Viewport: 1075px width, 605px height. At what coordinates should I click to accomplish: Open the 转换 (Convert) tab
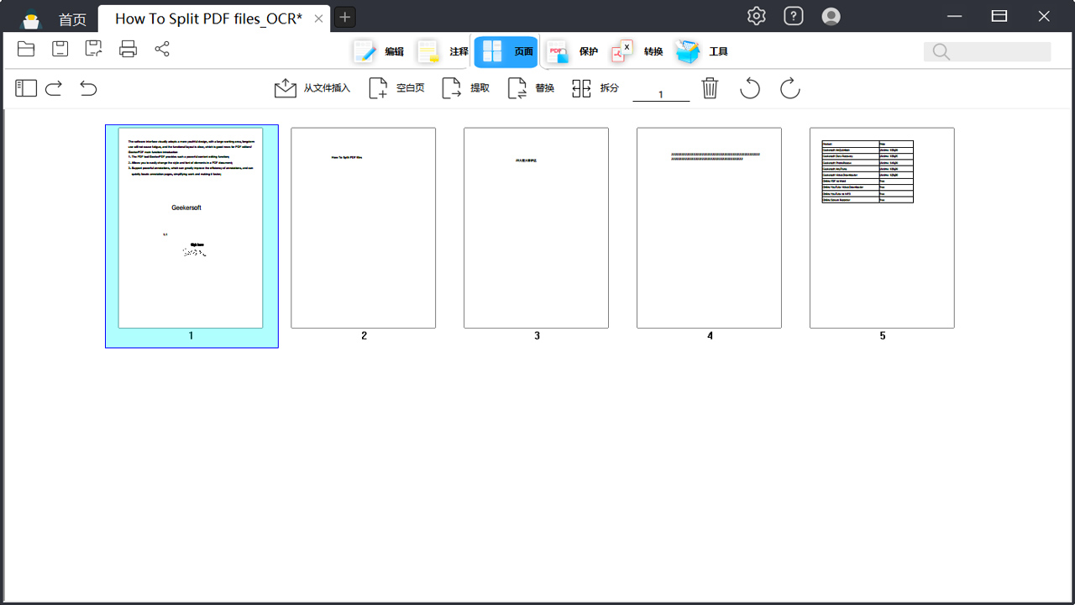[637, 52]
